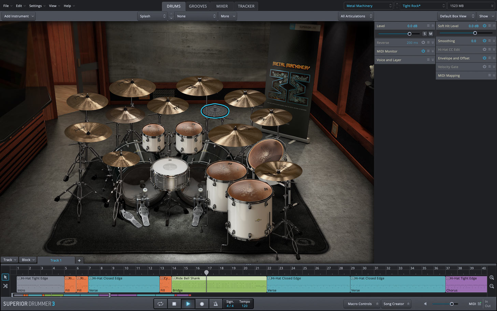Open the MIDI Monitor section menu icon
Image resolution: width=497 pixels, height=311 pixels.
point(428,51)
